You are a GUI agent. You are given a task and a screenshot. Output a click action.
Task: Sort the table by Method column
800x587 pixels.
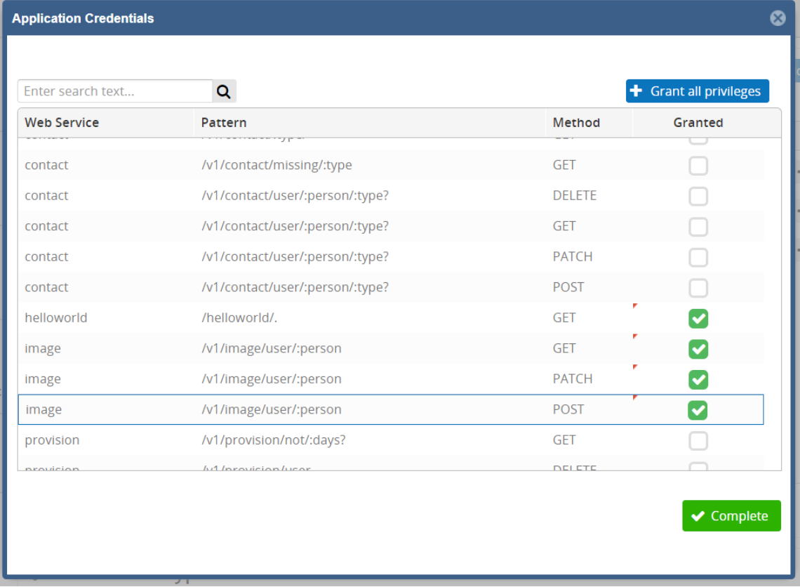click(x=576, y=123)
